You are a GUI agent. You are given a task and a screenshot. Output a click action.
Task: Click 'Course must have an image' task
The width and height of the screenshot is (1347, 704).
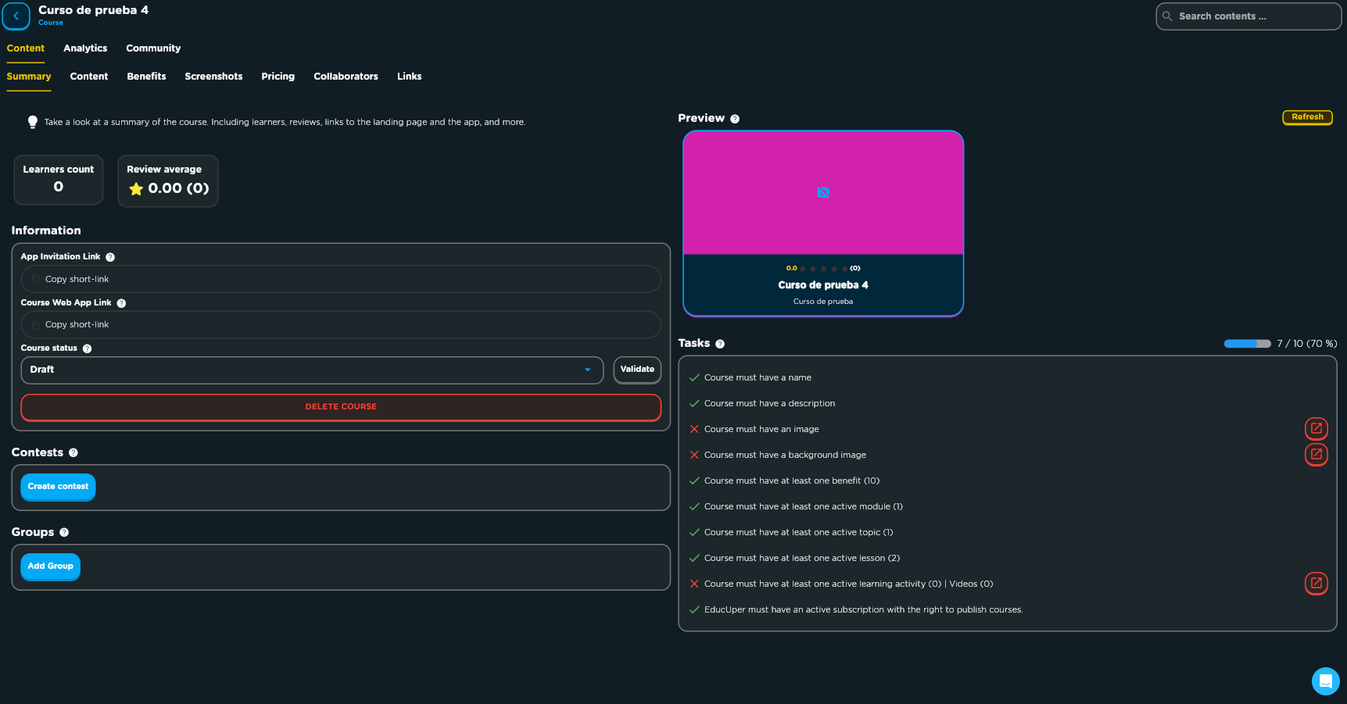pos(761,429)
